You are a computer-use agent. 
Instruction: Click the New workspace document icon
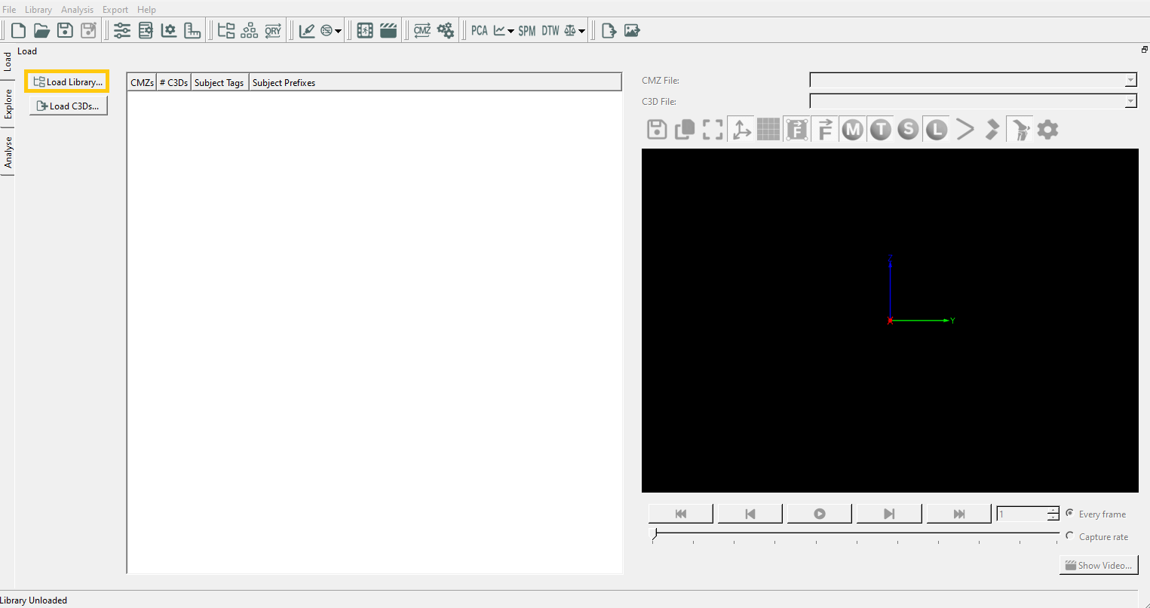pyautogui.click(x=18, y=30)
